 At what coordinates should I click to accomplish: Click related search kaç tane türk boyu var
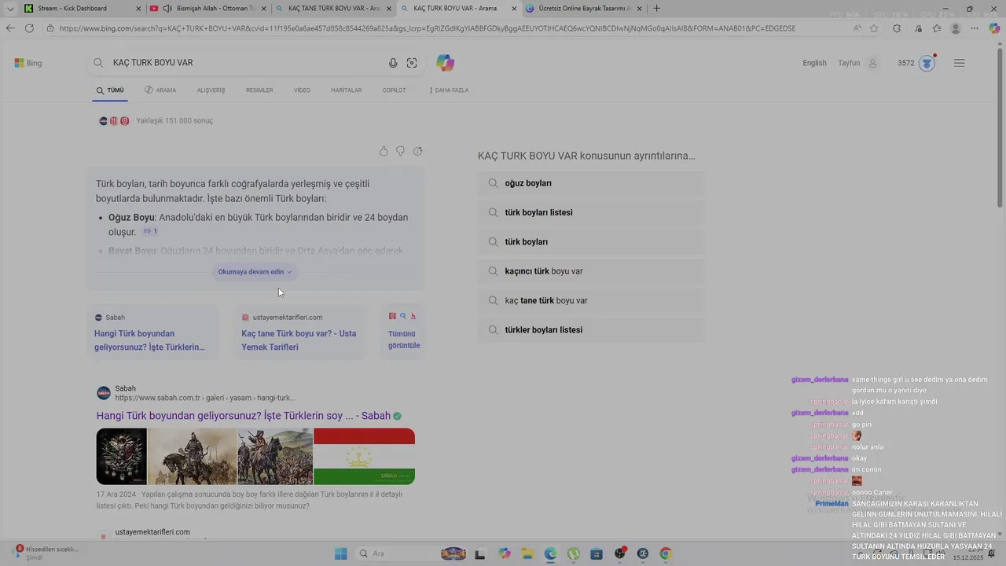591,300
